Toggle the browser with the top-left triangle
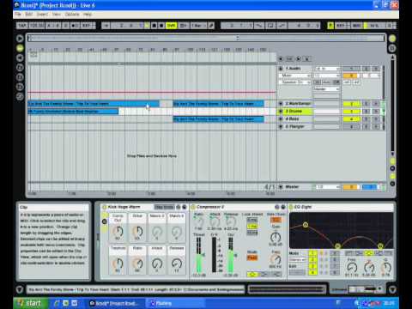 click(x=20, y=38)
